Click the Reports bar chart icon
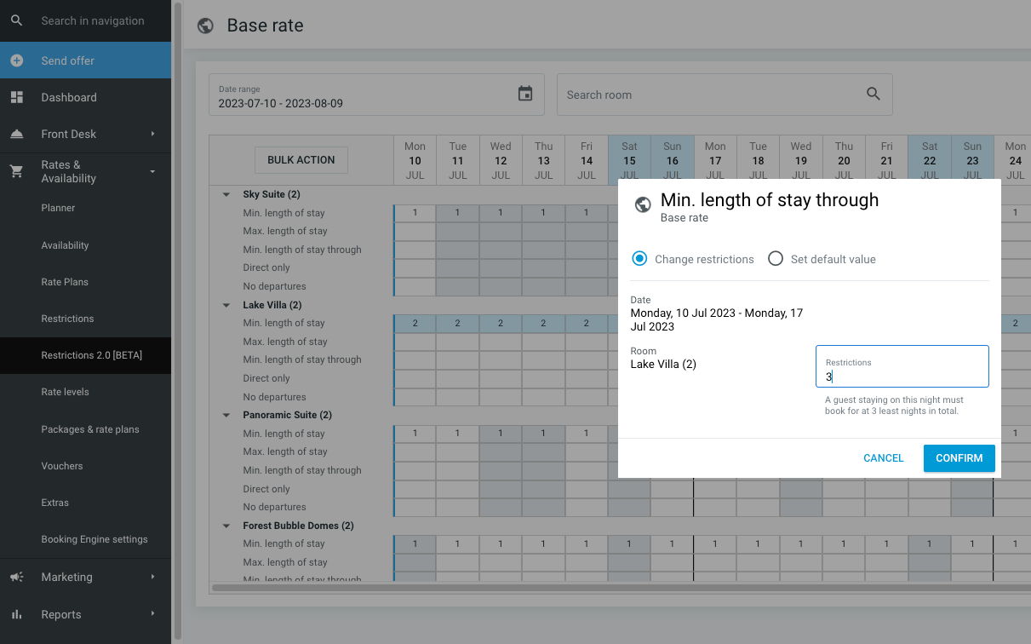1031x644 pixels. click(17, 614)
